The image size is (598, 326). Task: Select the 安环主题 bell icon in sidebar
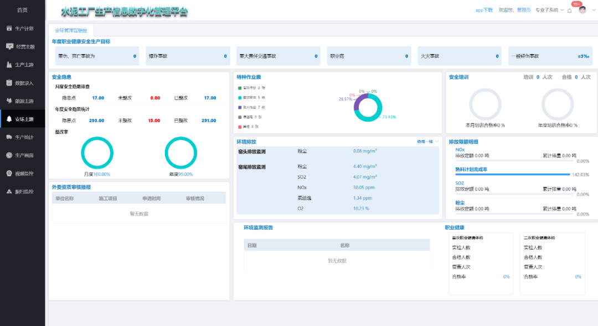(x=9, y=119)
